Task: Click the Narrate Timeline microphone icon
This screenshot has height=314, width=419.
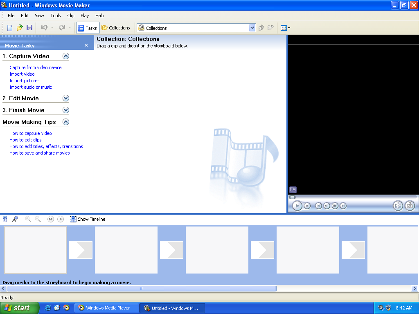Action: 15,219
